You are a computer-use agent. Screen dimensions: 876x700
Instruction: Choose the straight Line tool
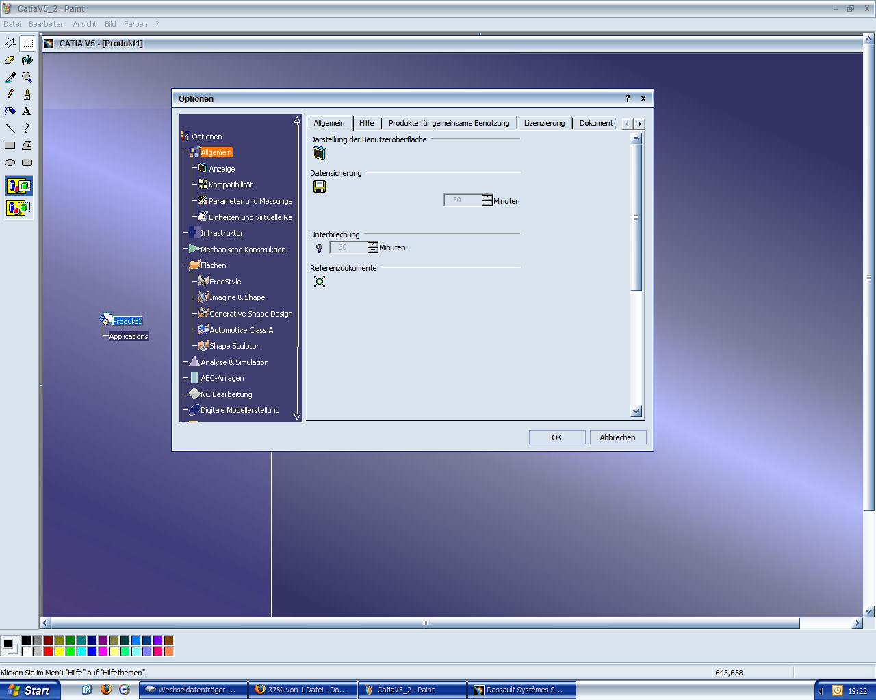click(x=10, y=128)
